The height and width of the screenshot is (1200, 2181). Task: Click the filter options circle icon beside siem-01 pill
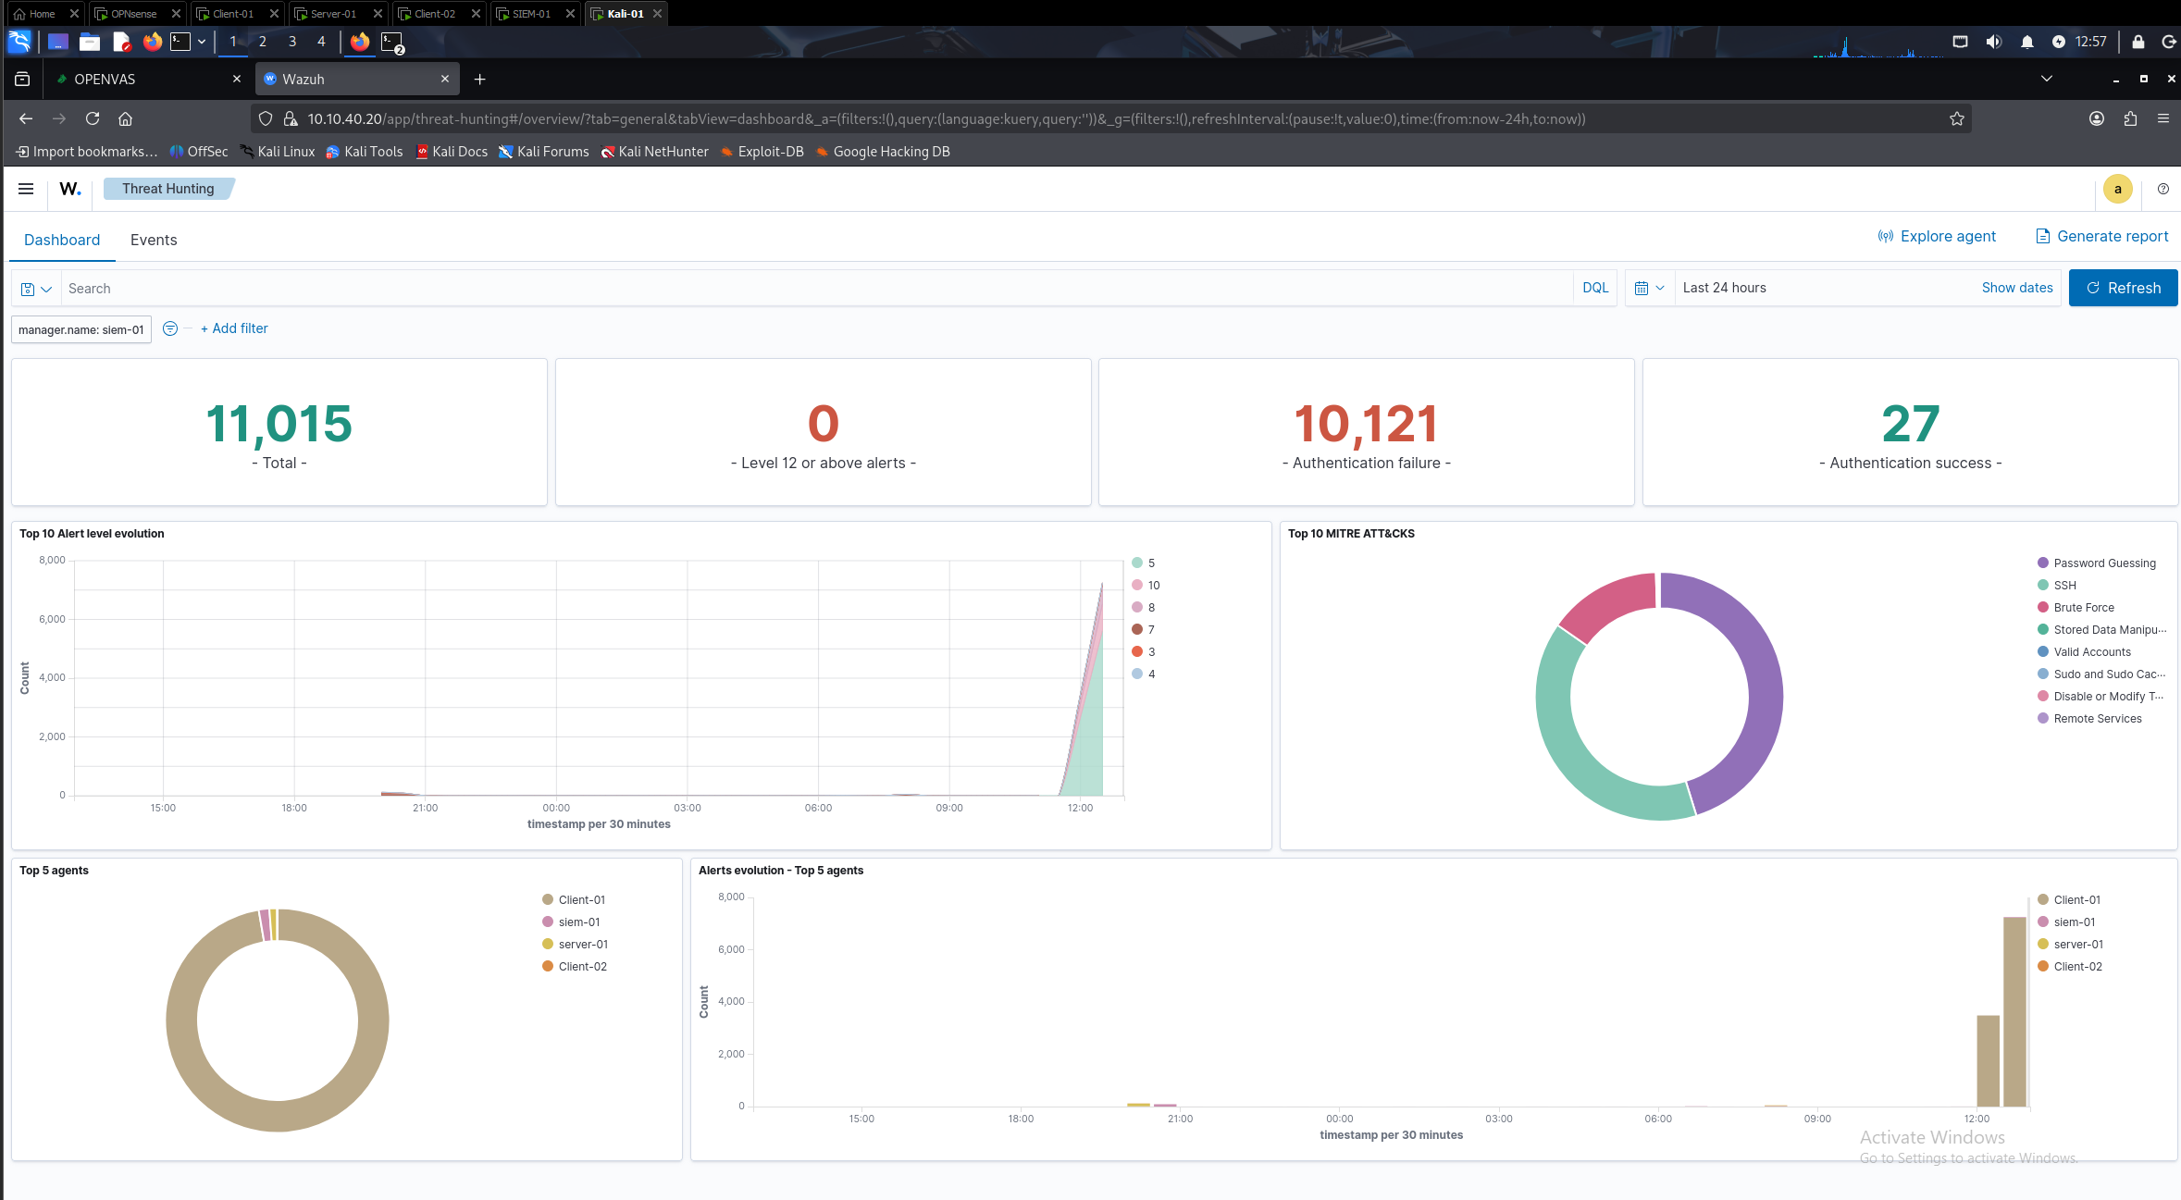(x=170, y=328)
